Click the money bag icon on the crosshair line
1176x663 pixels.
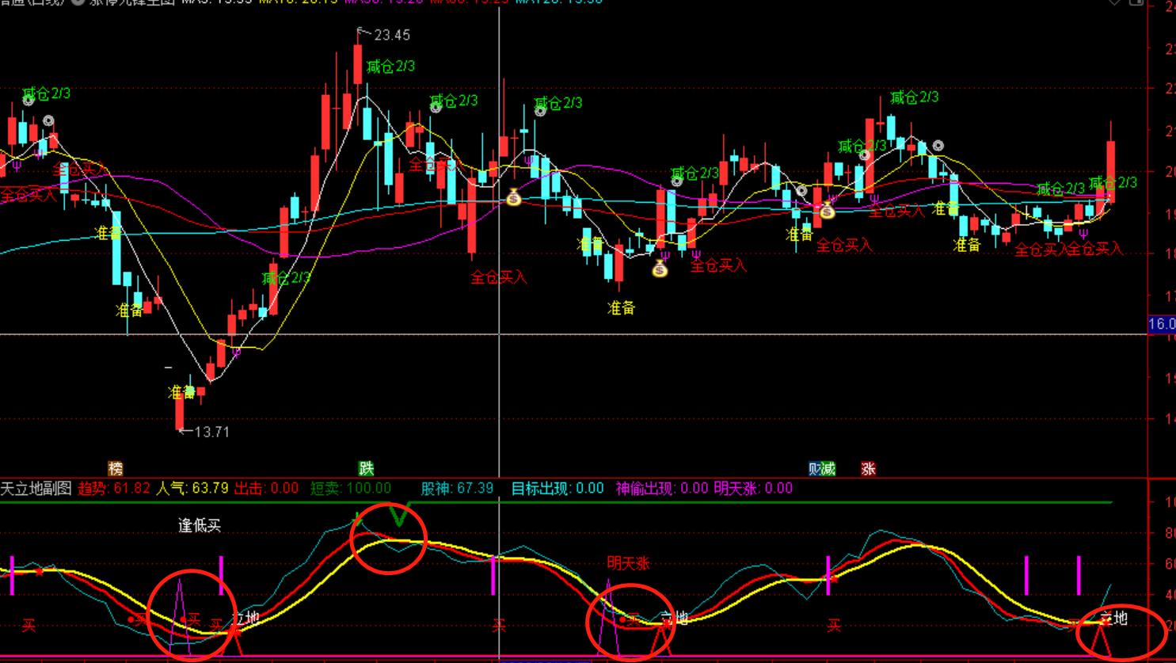point(513,197)
